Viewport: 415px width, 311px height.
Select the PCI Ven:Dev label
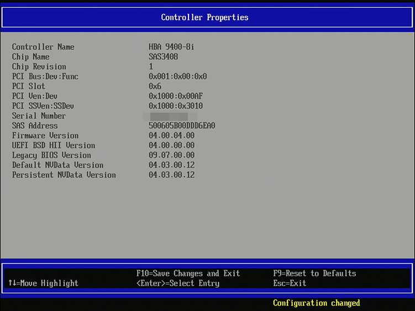tap(35, 96)
